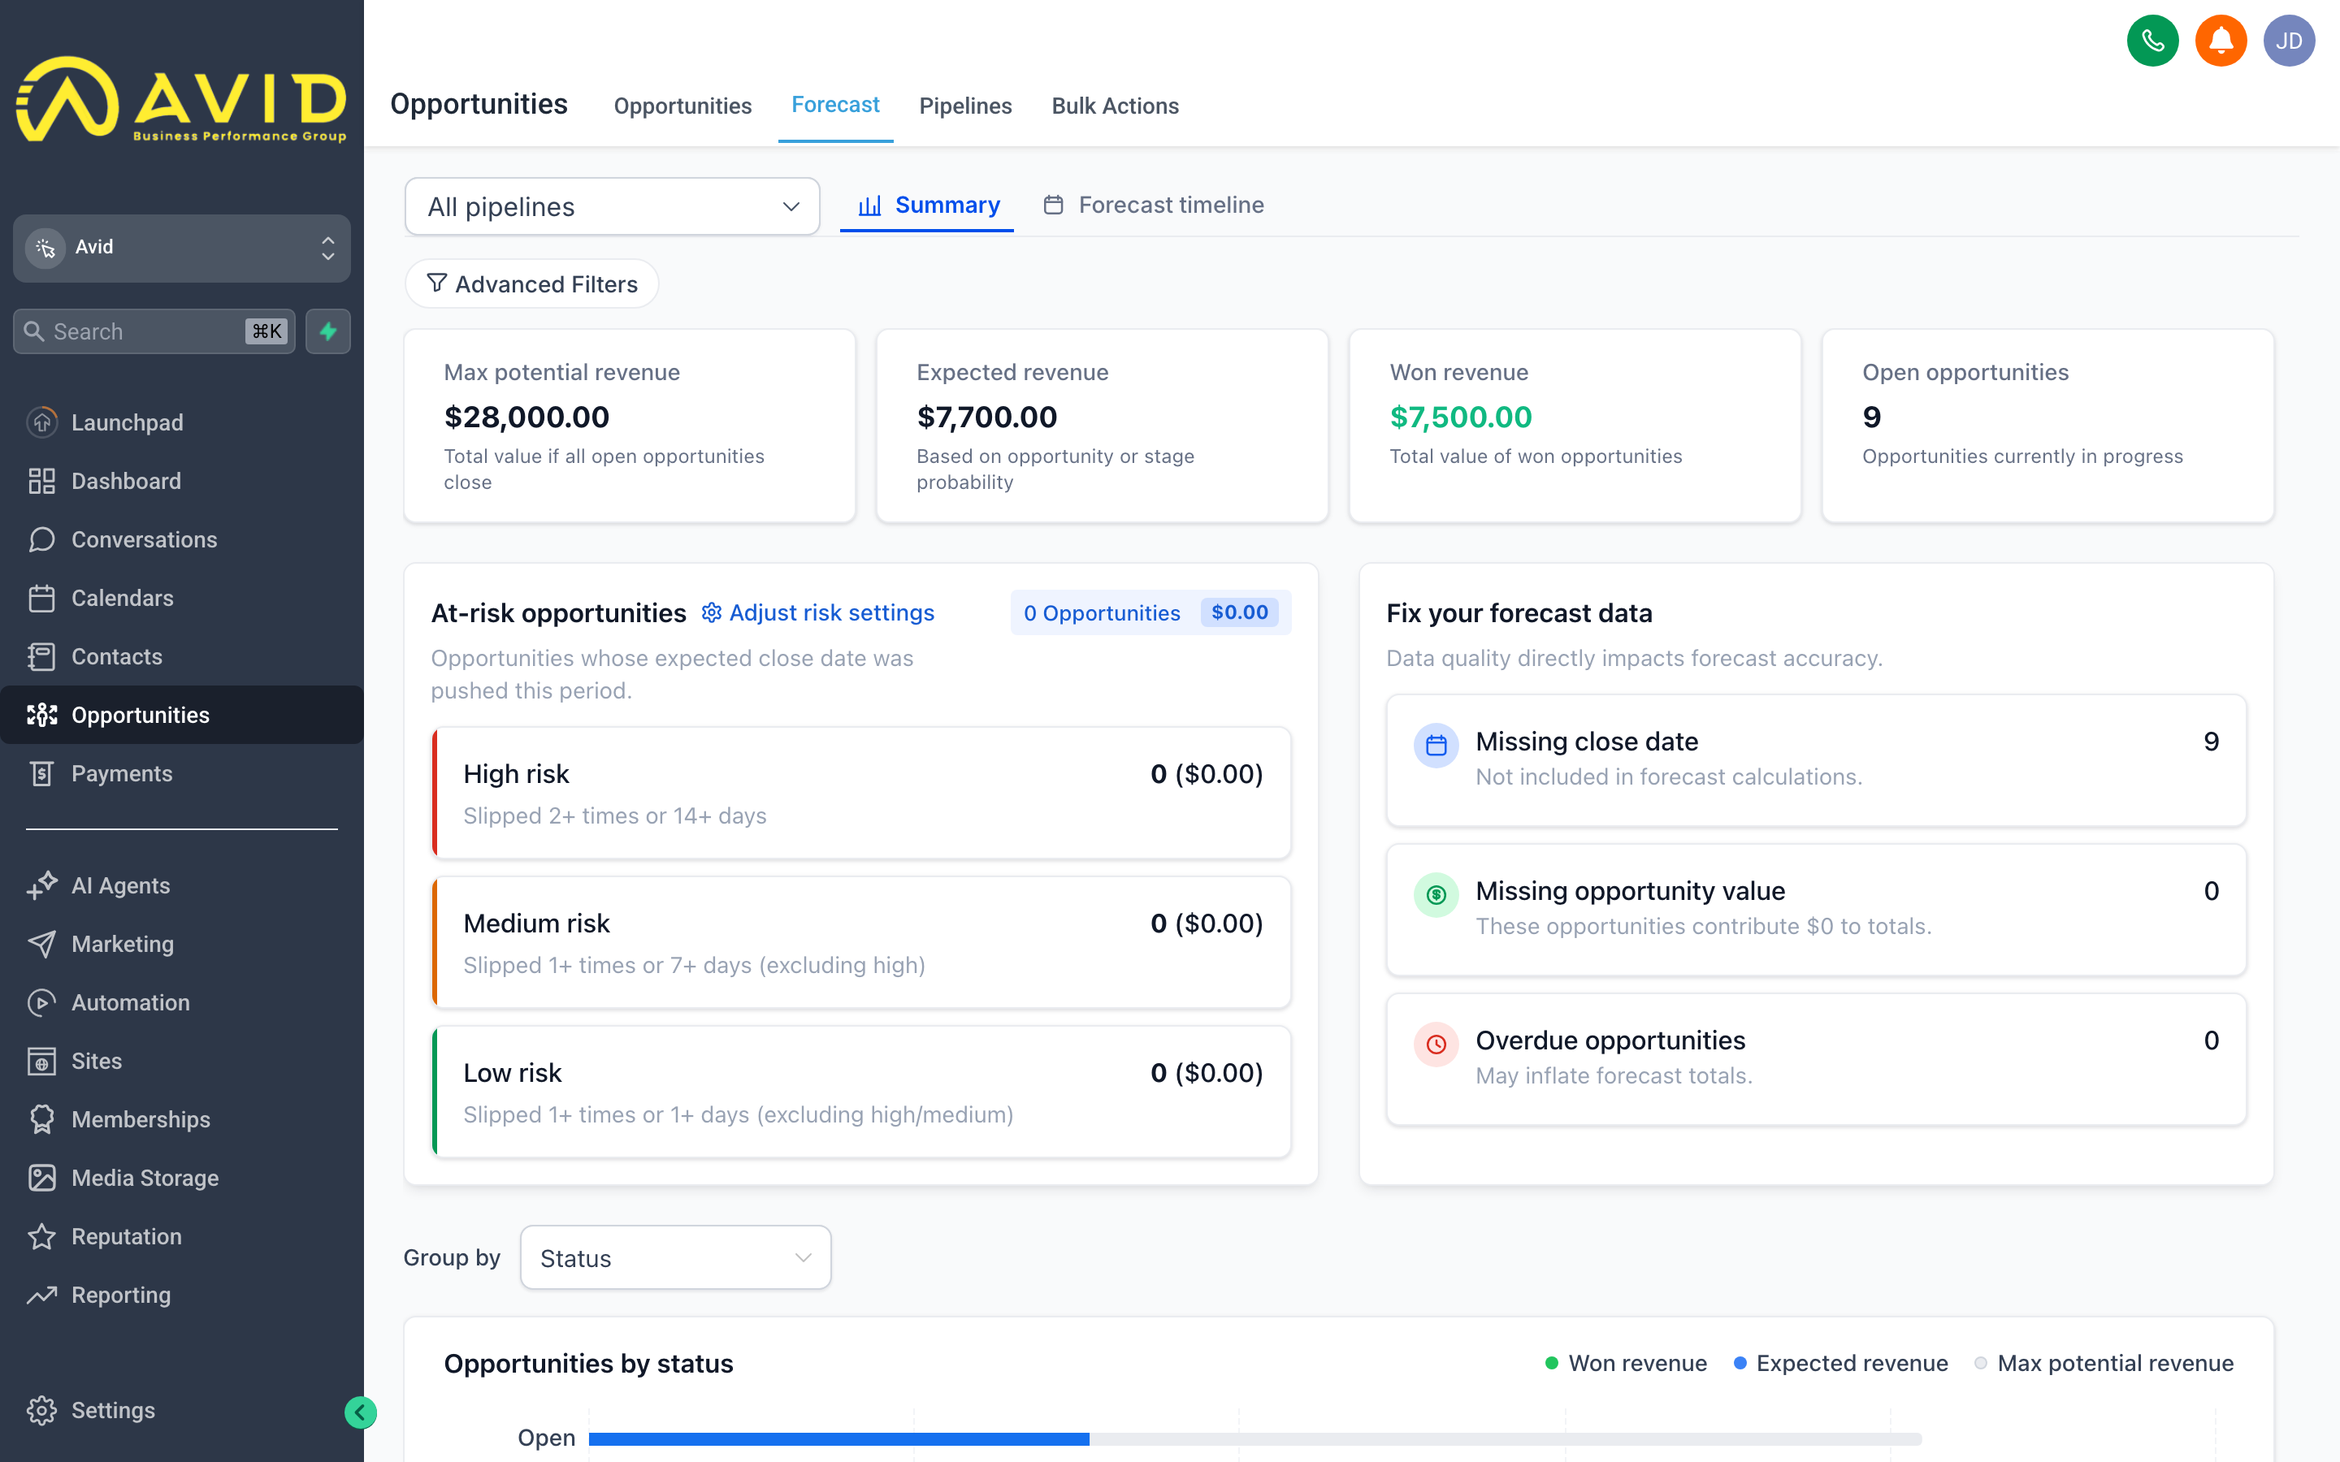Screen dimensions: 2340x1462
Task: Open Sites in sidebar
Action: [x=182, y=1061]
